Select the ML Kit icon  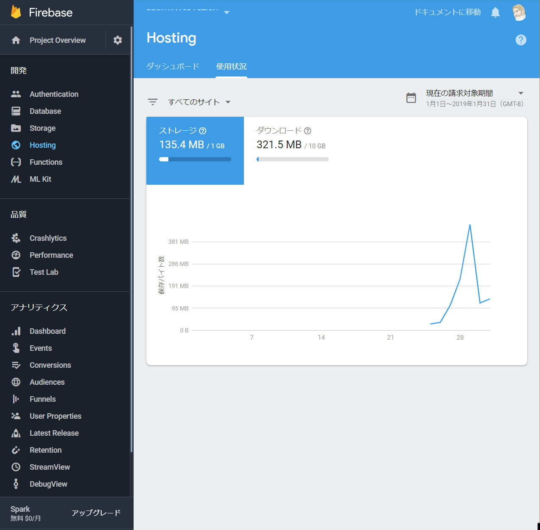16,179
